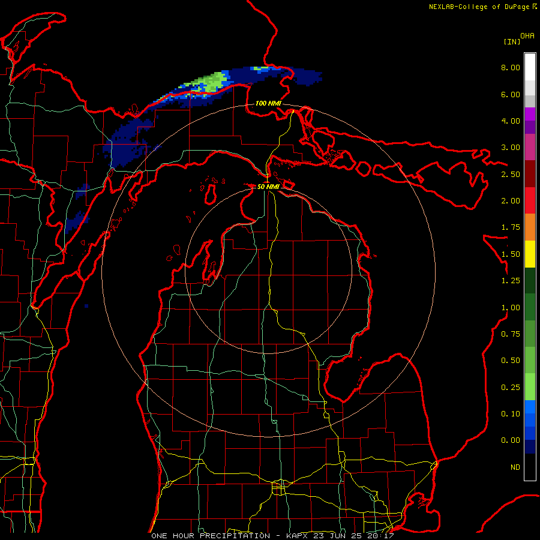
Task: Click the white 8.00 inch legend swatch
Action: click(530, 67)
